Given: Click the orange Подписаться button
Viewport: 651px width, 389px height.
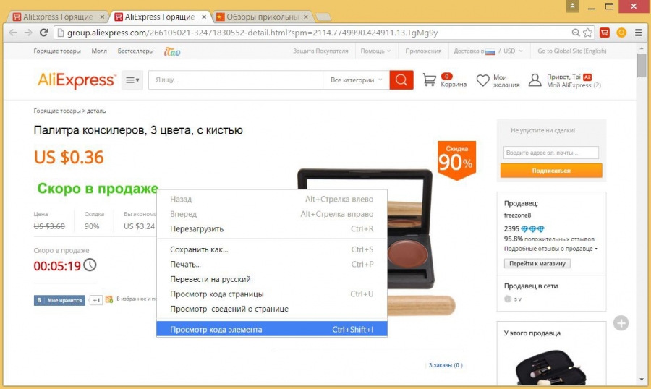Looking at the screenshot, I should click(x=551, y=171).
